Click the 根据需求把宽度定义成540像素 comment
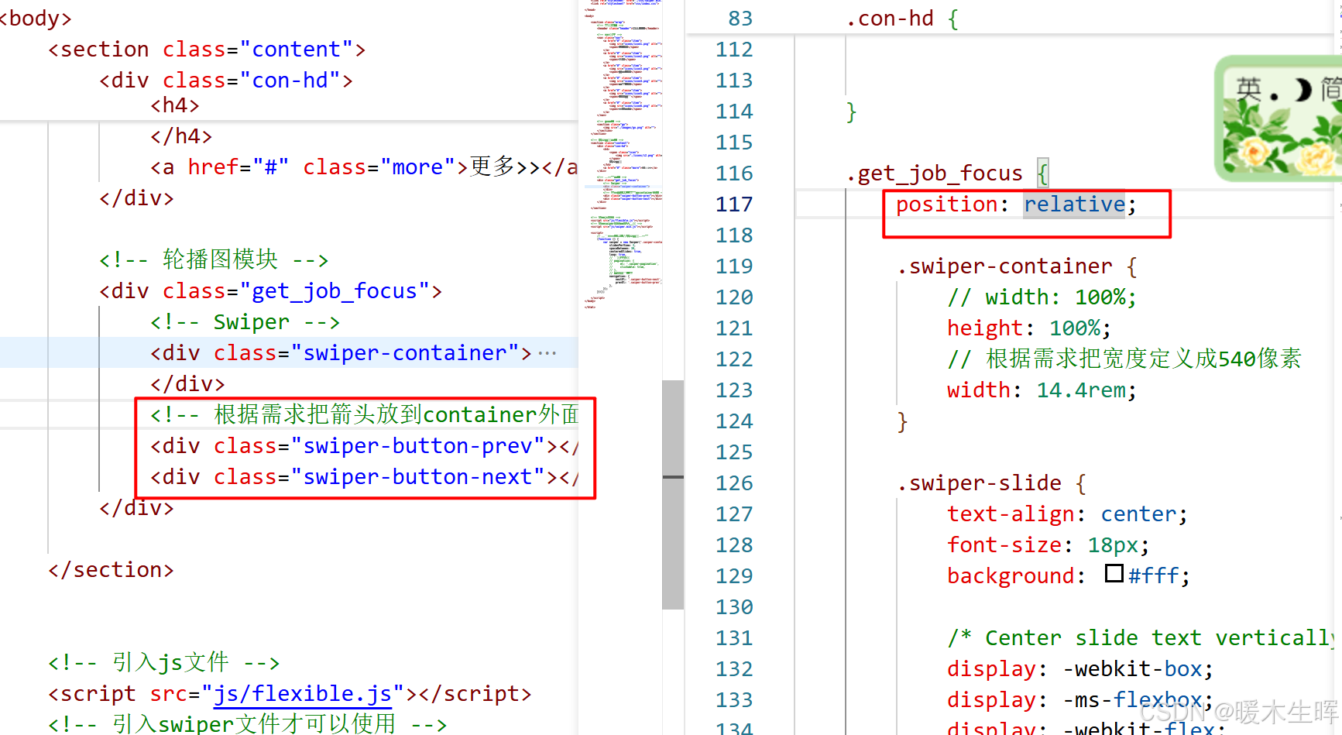The image size is (1342, 735). [x=1124, y=359]
